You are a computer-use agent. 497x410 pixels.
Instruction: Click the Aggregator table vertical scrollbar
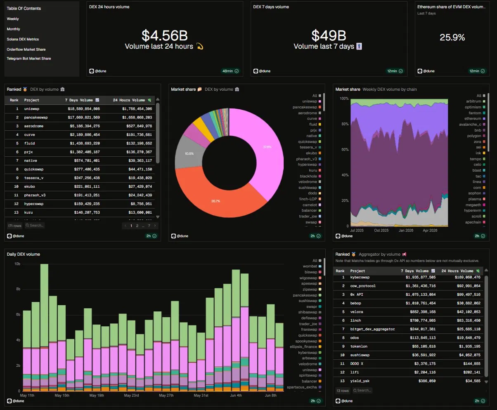(x=486, y=327)
